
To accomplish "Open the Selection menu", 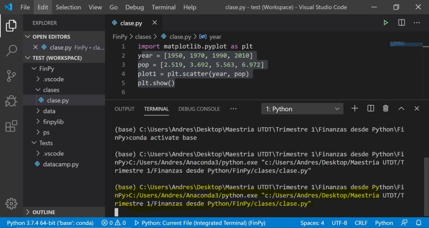I will (68, 8).
